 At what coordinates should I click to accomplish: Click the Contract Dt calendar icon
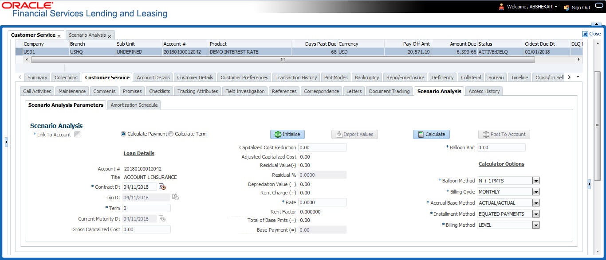click(162, 187)
